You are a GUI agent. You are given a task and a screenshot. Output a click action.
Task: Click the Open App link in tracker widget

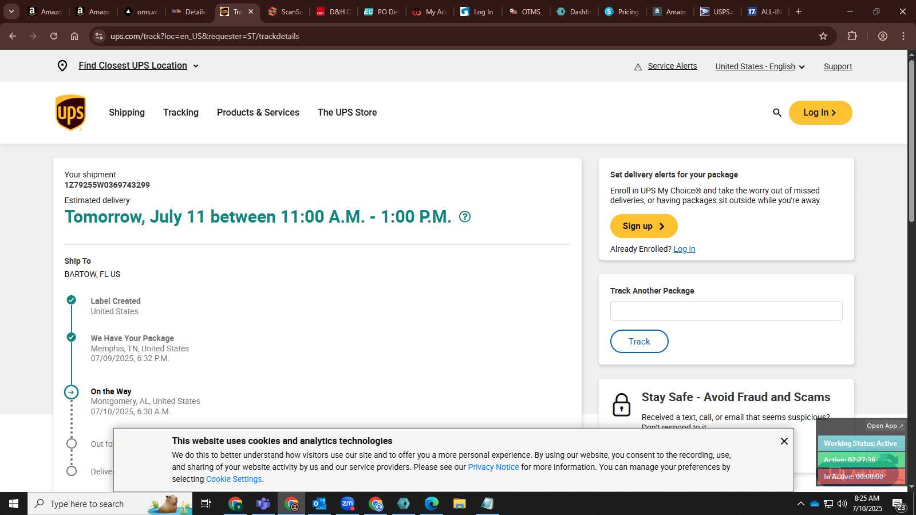click(x=885, y=426)
